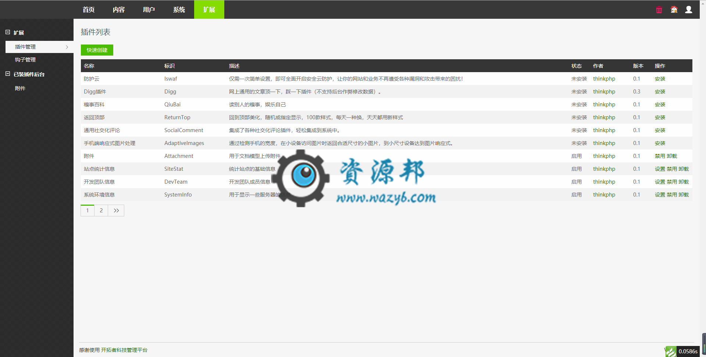This screenshot has height=357, width=706.
Task: Click the AdaptiveImages identifier cell
Action: tap(184, 143)
